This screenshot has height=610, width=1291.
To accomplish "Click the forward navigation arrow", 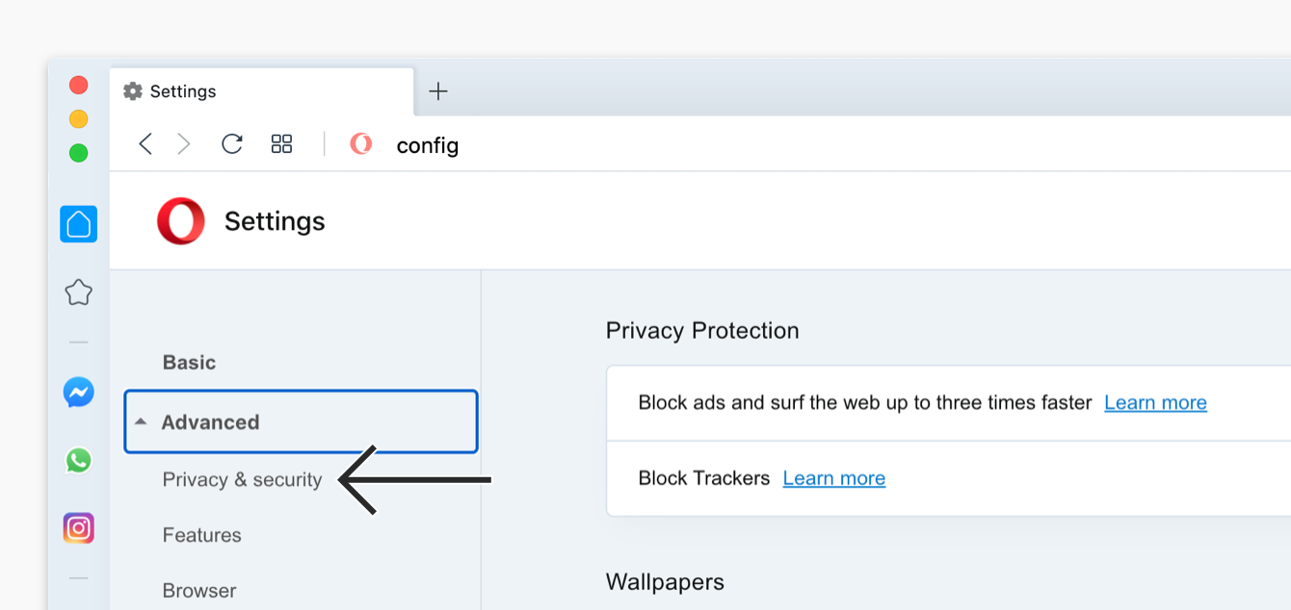I will click(x=184, y=144).
